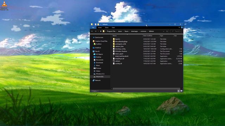225x126 pixels.
Task: Click the UnityPlayer.dll file icon
Action: pos(114,59)
